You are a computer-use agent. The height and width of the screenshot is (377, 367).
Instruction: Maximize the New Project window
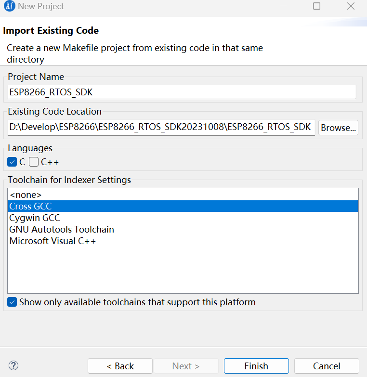tap(316, 6)
